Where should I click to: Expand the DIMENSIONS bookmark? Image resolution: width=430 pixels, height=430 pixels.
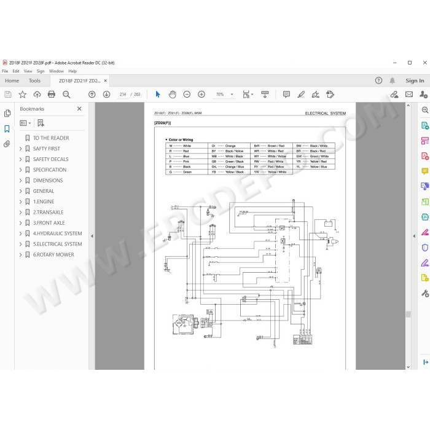[x=20, y=181]
